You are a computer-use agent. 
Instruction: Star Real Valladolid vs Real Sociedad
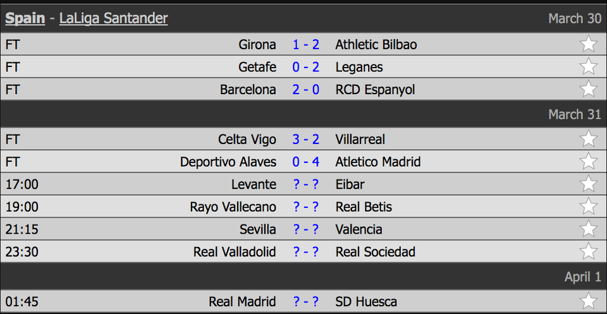coord(589,251)
